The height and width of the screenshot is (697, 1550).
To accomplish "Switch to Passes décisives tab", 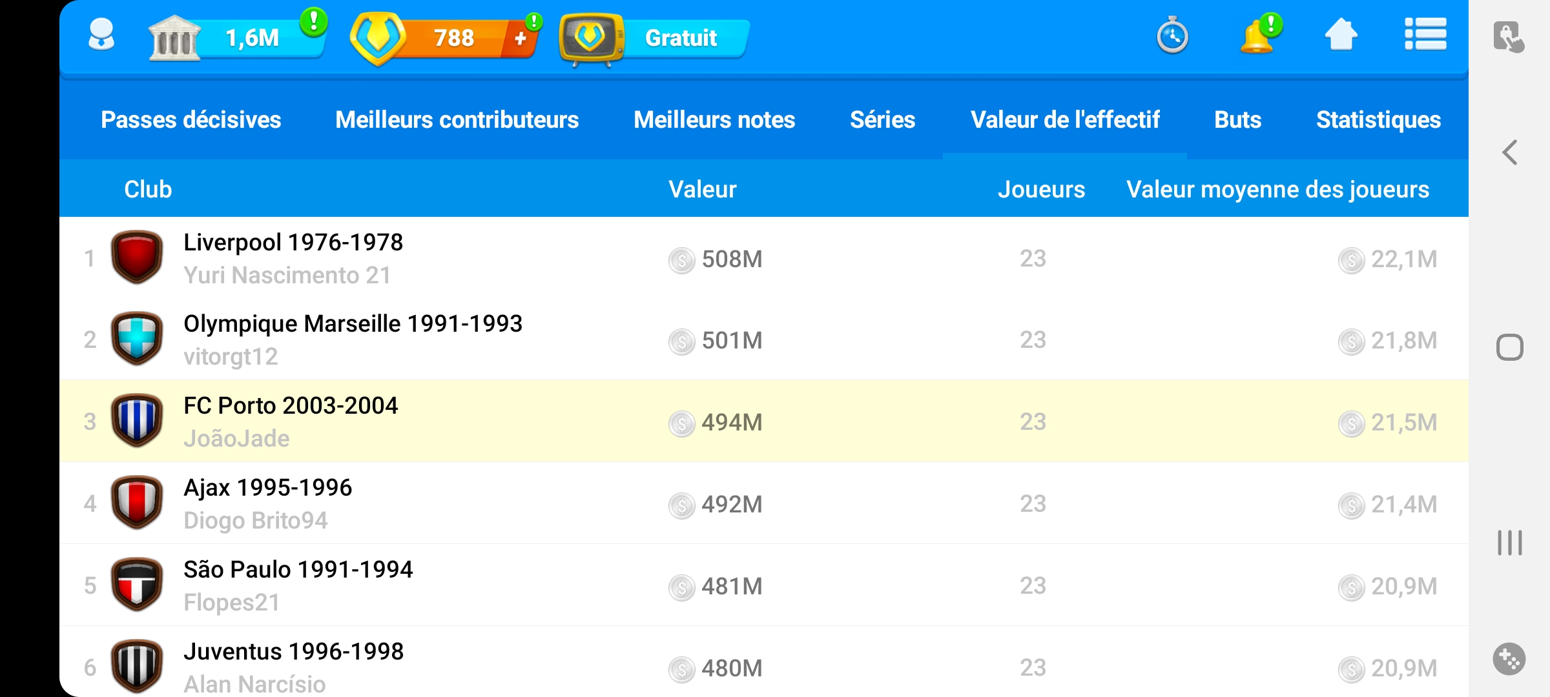I will (x=191, y=120).
